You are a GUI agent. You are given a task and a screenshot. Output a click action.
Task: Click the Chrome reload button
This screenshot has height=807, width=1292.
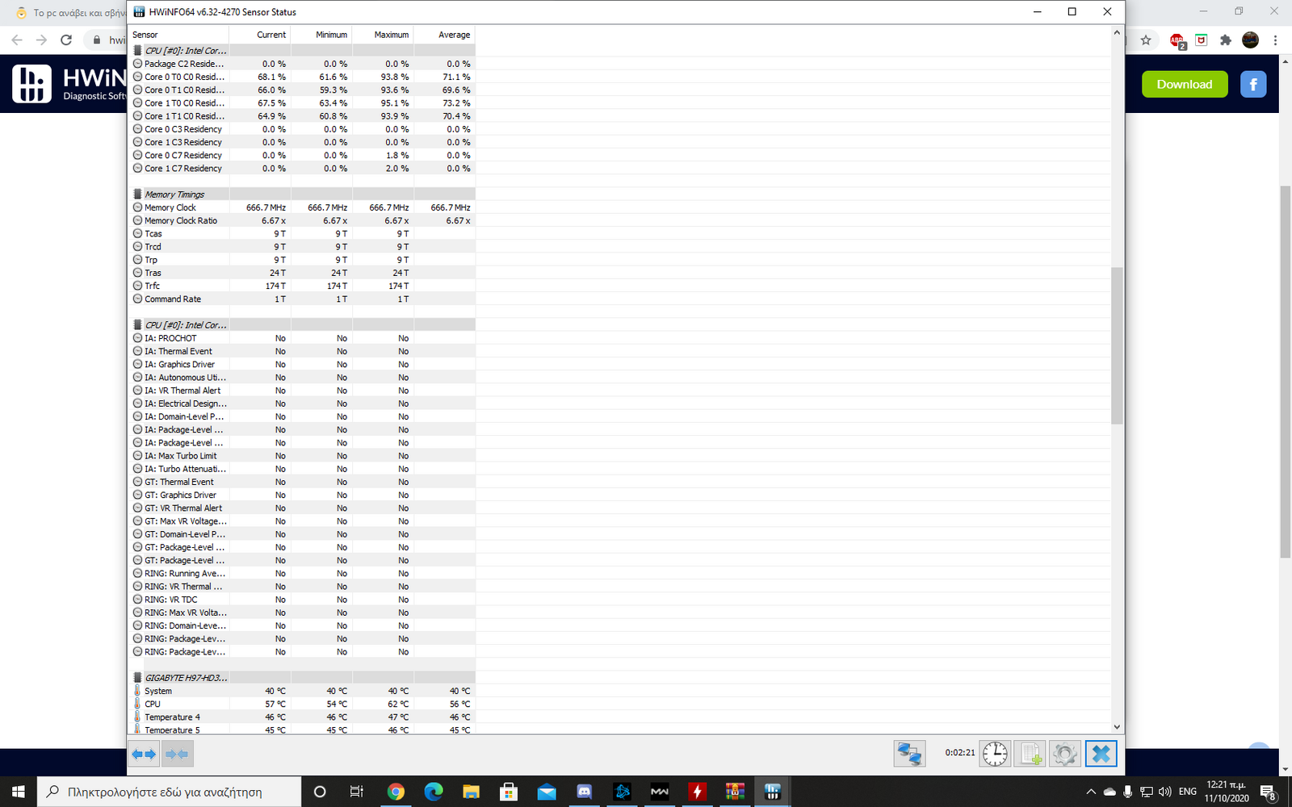click(x=66, y=40)
